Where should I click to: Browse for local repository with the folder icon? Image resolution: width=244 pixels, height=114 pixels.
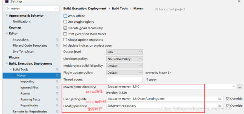(x=220, y=106)
